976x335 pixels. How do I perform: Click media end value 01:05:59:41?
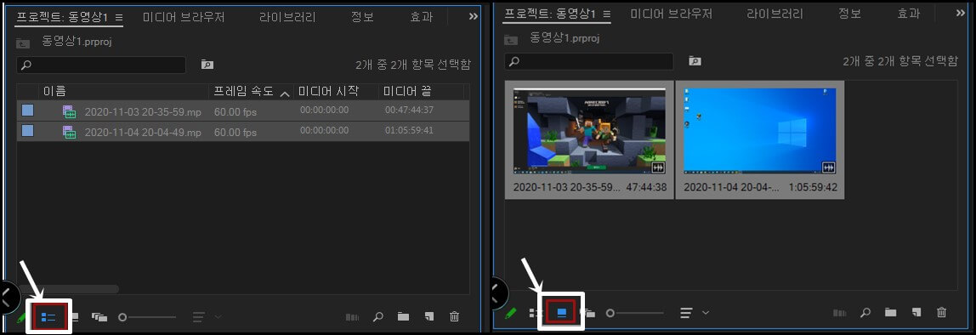[x=409, y=130]
